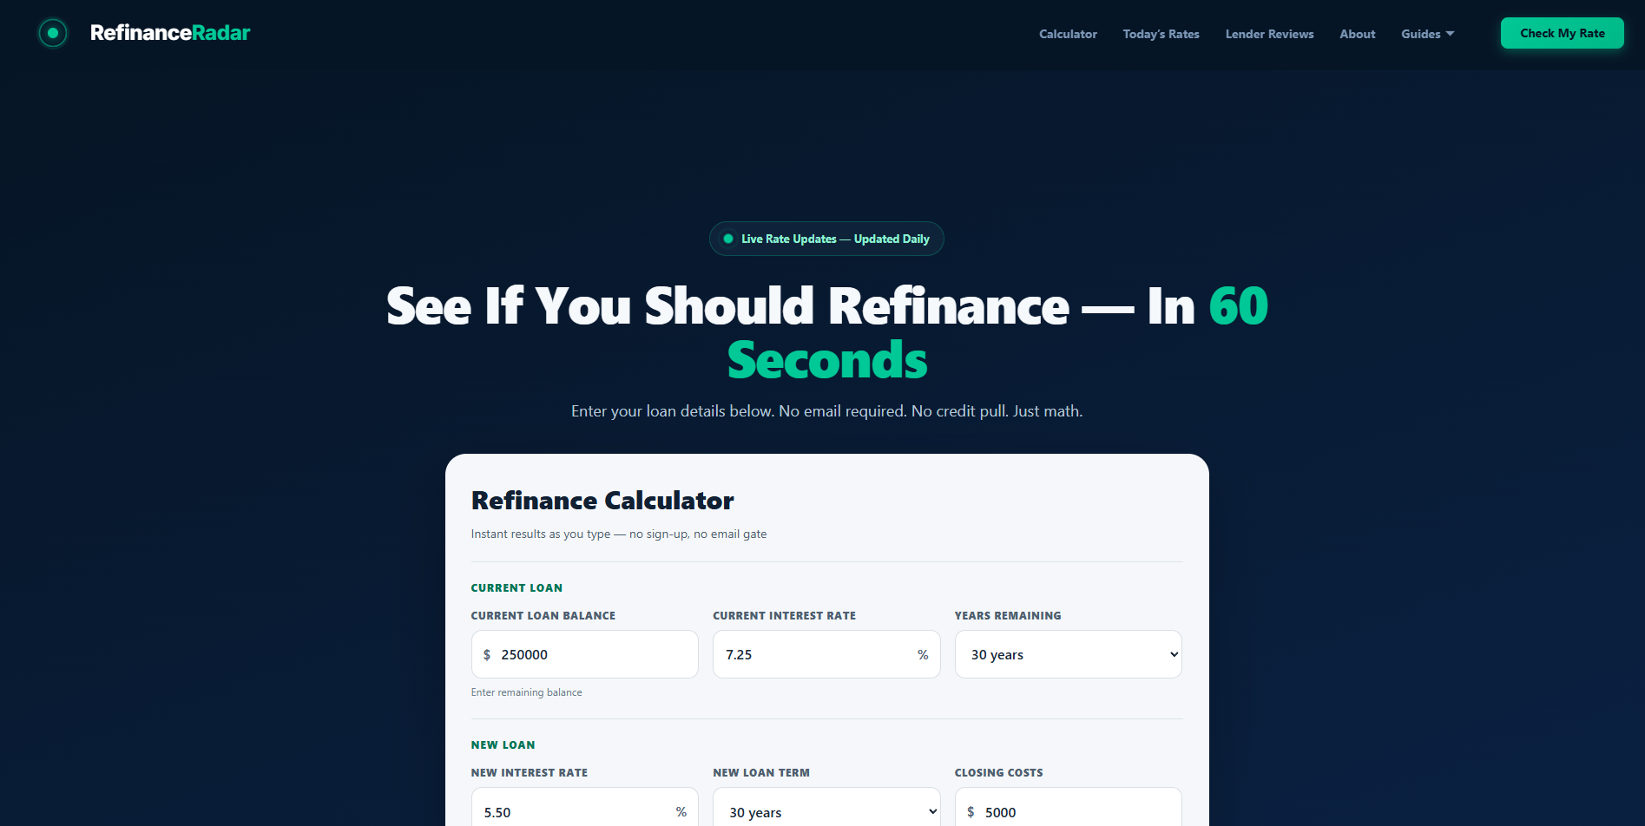Click the percent symbol in current rate field
This screenshot has height=826, width=1645.
pos(923,655)
